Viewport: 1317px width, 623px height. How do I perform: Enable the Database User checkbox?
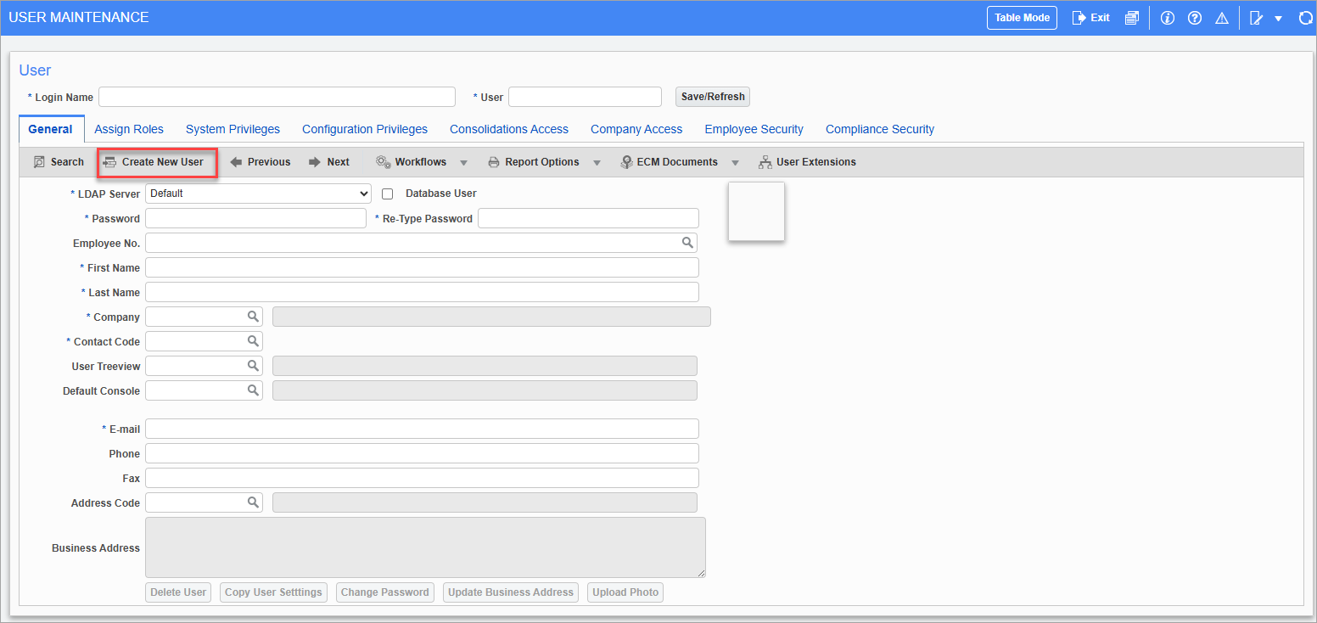click(388, 194)
